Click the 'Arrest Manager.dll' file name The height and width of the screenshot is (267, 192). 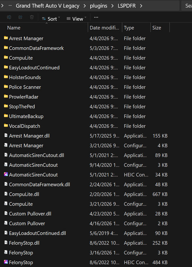tap(29, 136)
